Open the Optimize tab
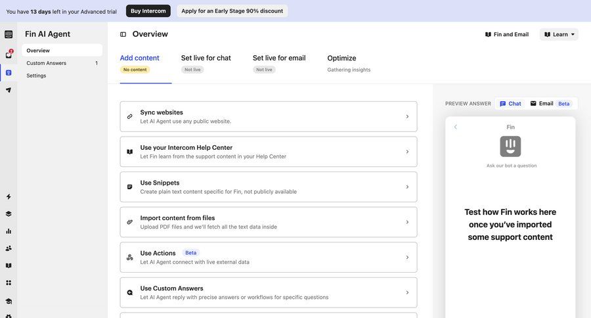This screenshot has height=318, width=591. [341, 58]
